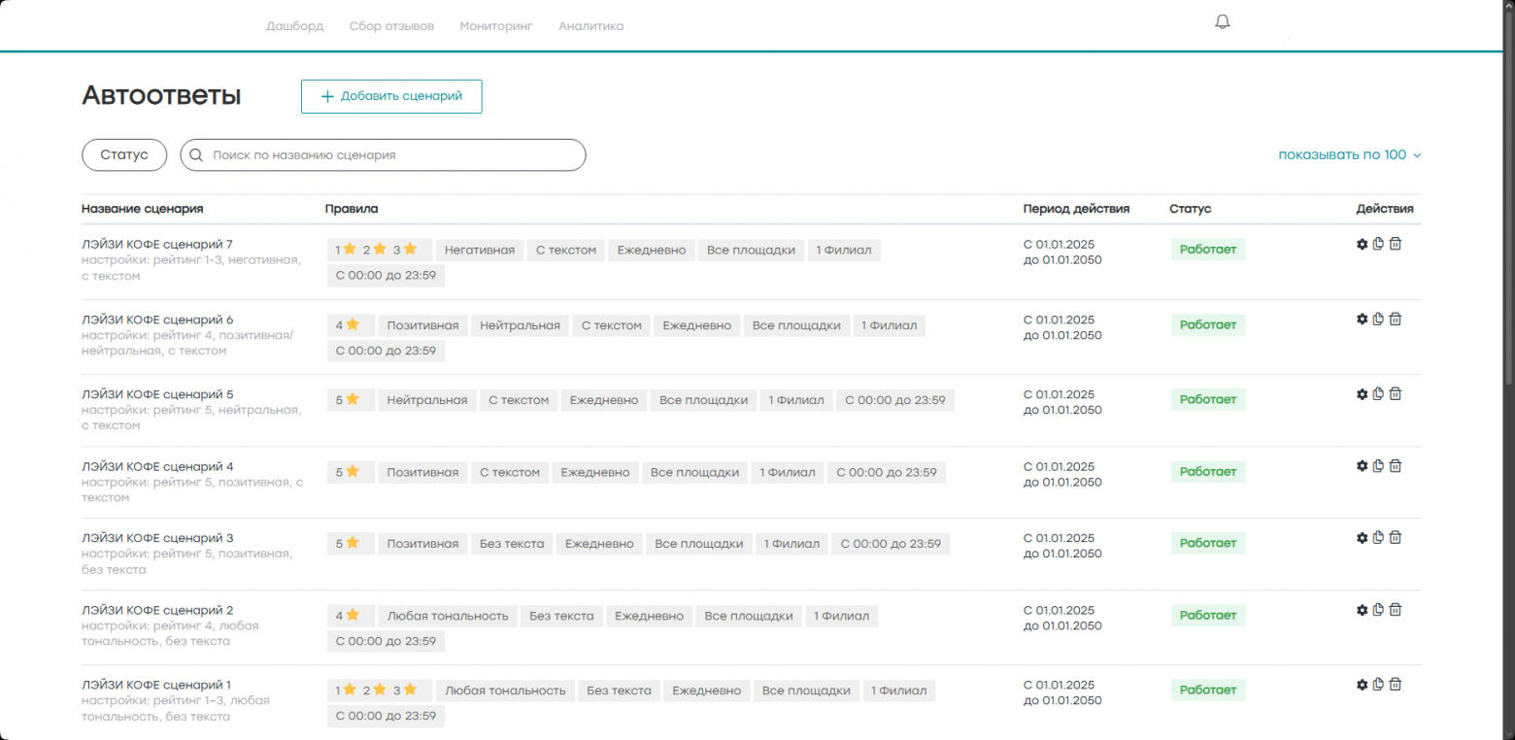
Task: Open the Статус filter dropdown
Action: [x=124, y=154]
